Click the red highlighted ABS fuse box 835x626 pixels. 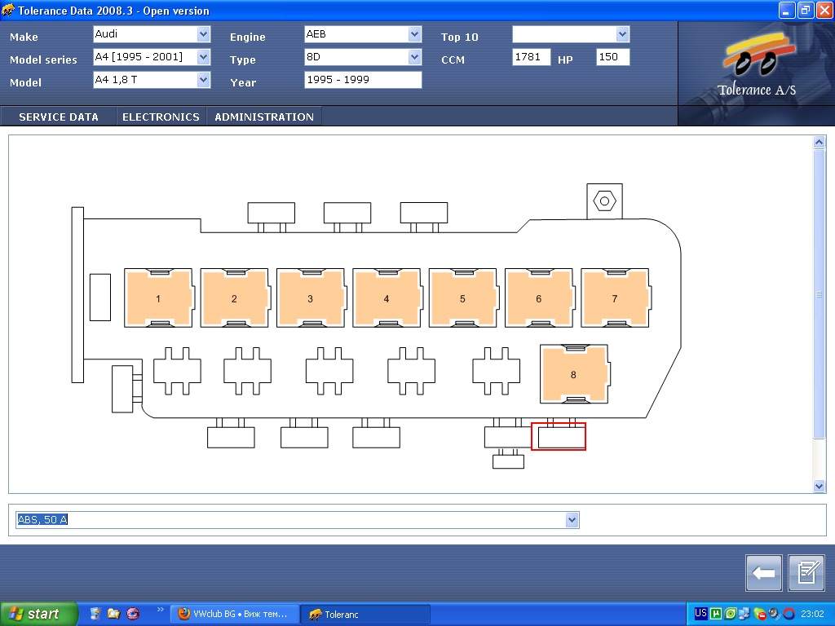coord(559,437)
